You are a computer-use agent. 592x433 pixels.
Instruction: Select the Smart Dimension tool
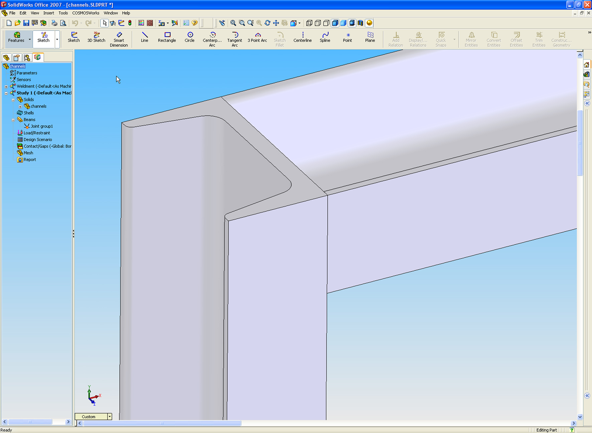tap(119, 39)
